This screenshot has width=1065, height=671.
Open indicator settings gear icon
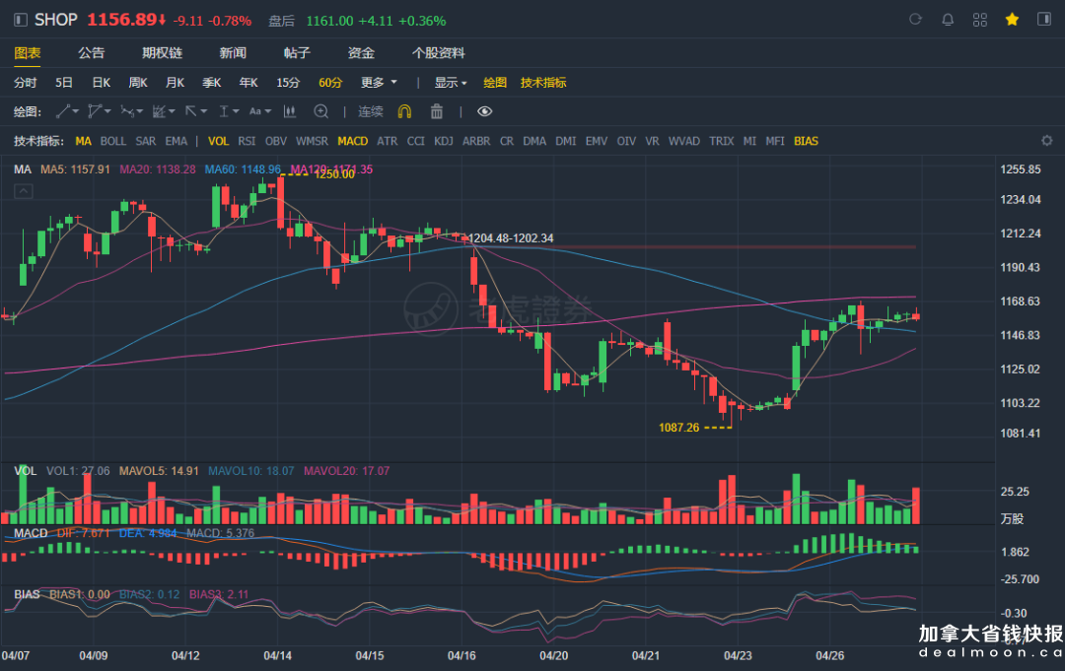coord(1047,141)
